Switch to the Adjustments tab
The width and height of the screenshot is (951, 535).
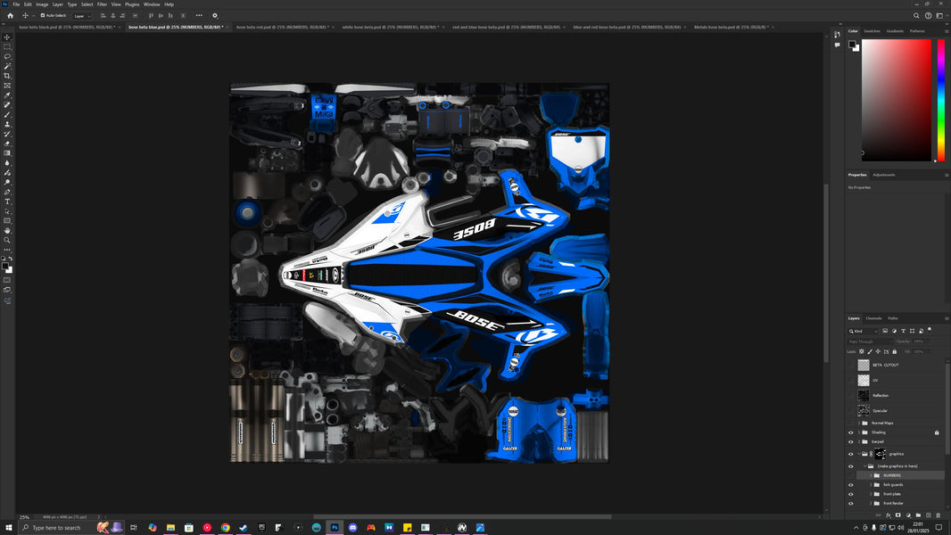point(884,175)
